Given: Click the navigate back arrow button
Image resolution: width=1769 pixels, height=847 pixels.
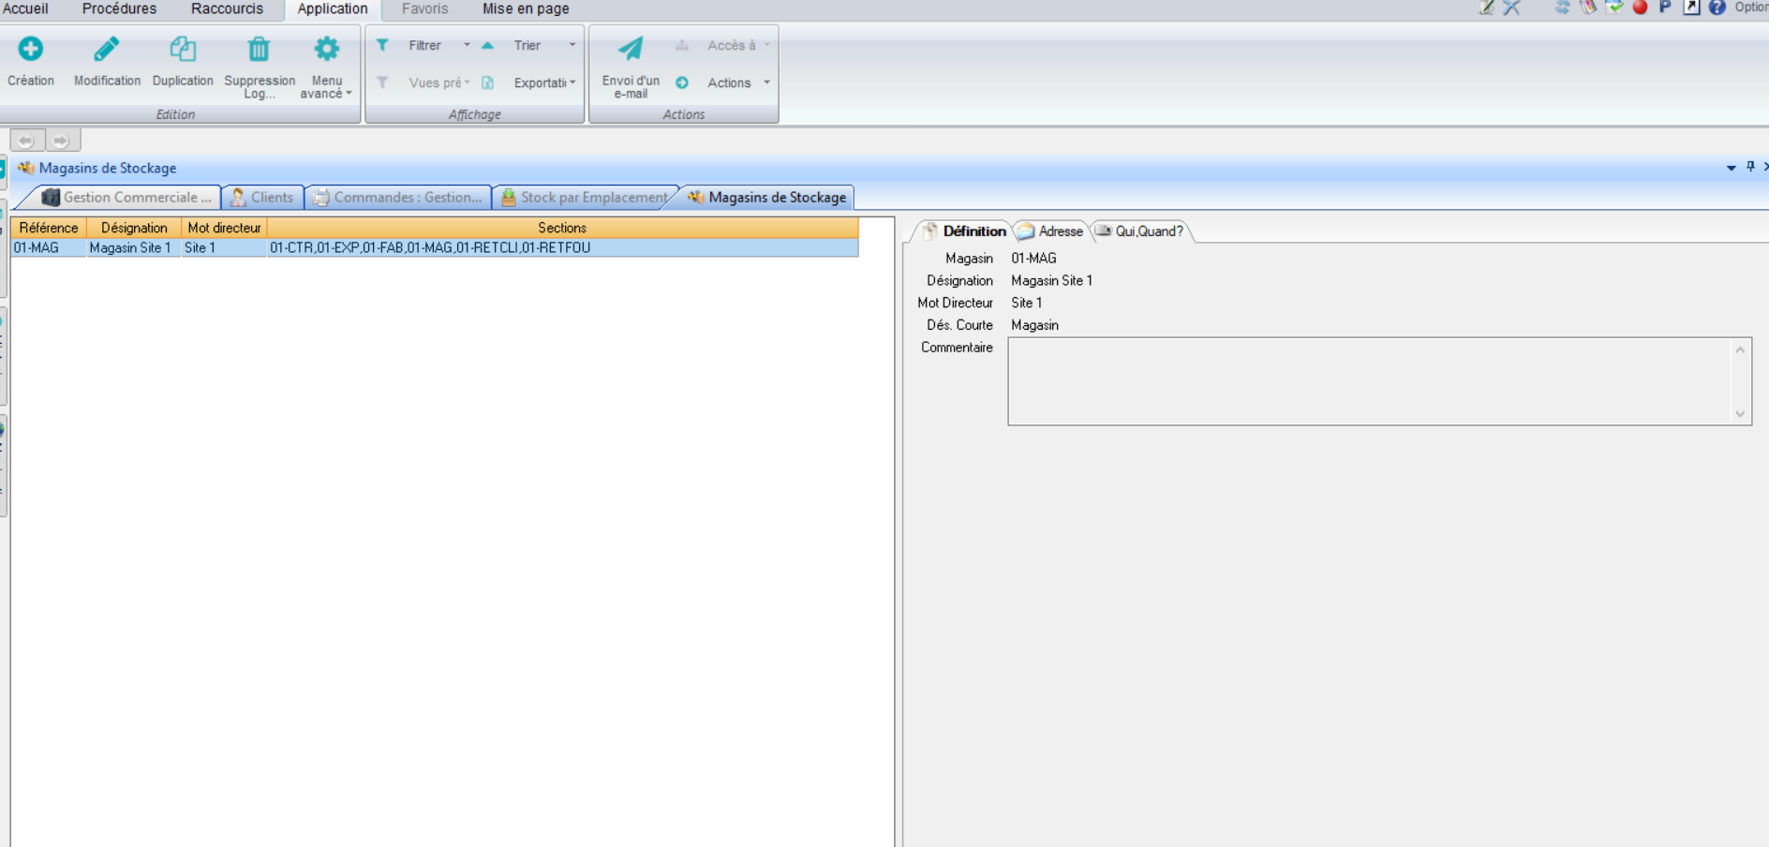Looking at the screenshot, I should point(26,141).
